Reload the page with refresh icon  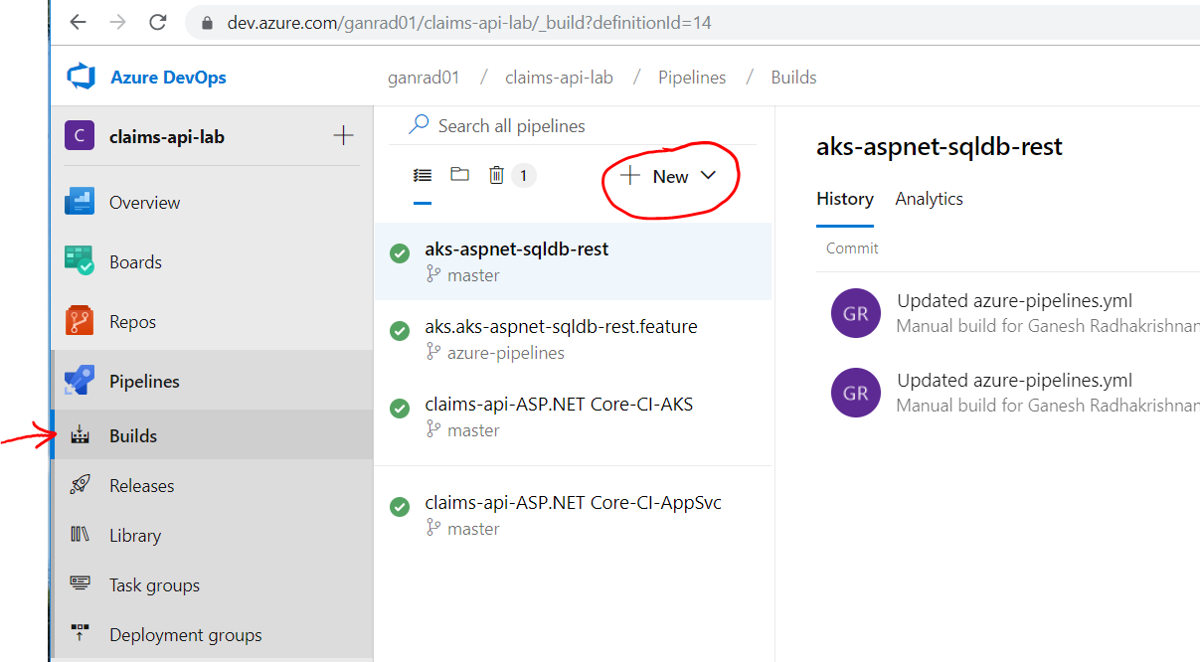[157, 21]
